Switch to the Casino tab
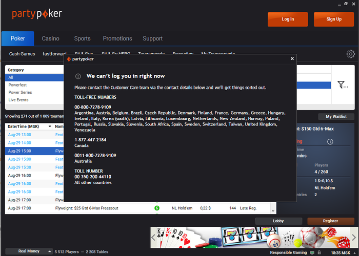Viewport: 359px width, 256px height. [x=50, y=38]
